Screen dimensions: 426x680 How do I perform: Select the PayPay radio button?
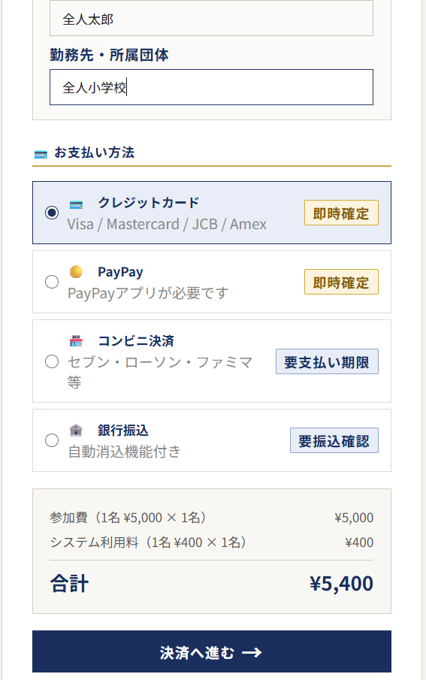[x=52, y=282]
